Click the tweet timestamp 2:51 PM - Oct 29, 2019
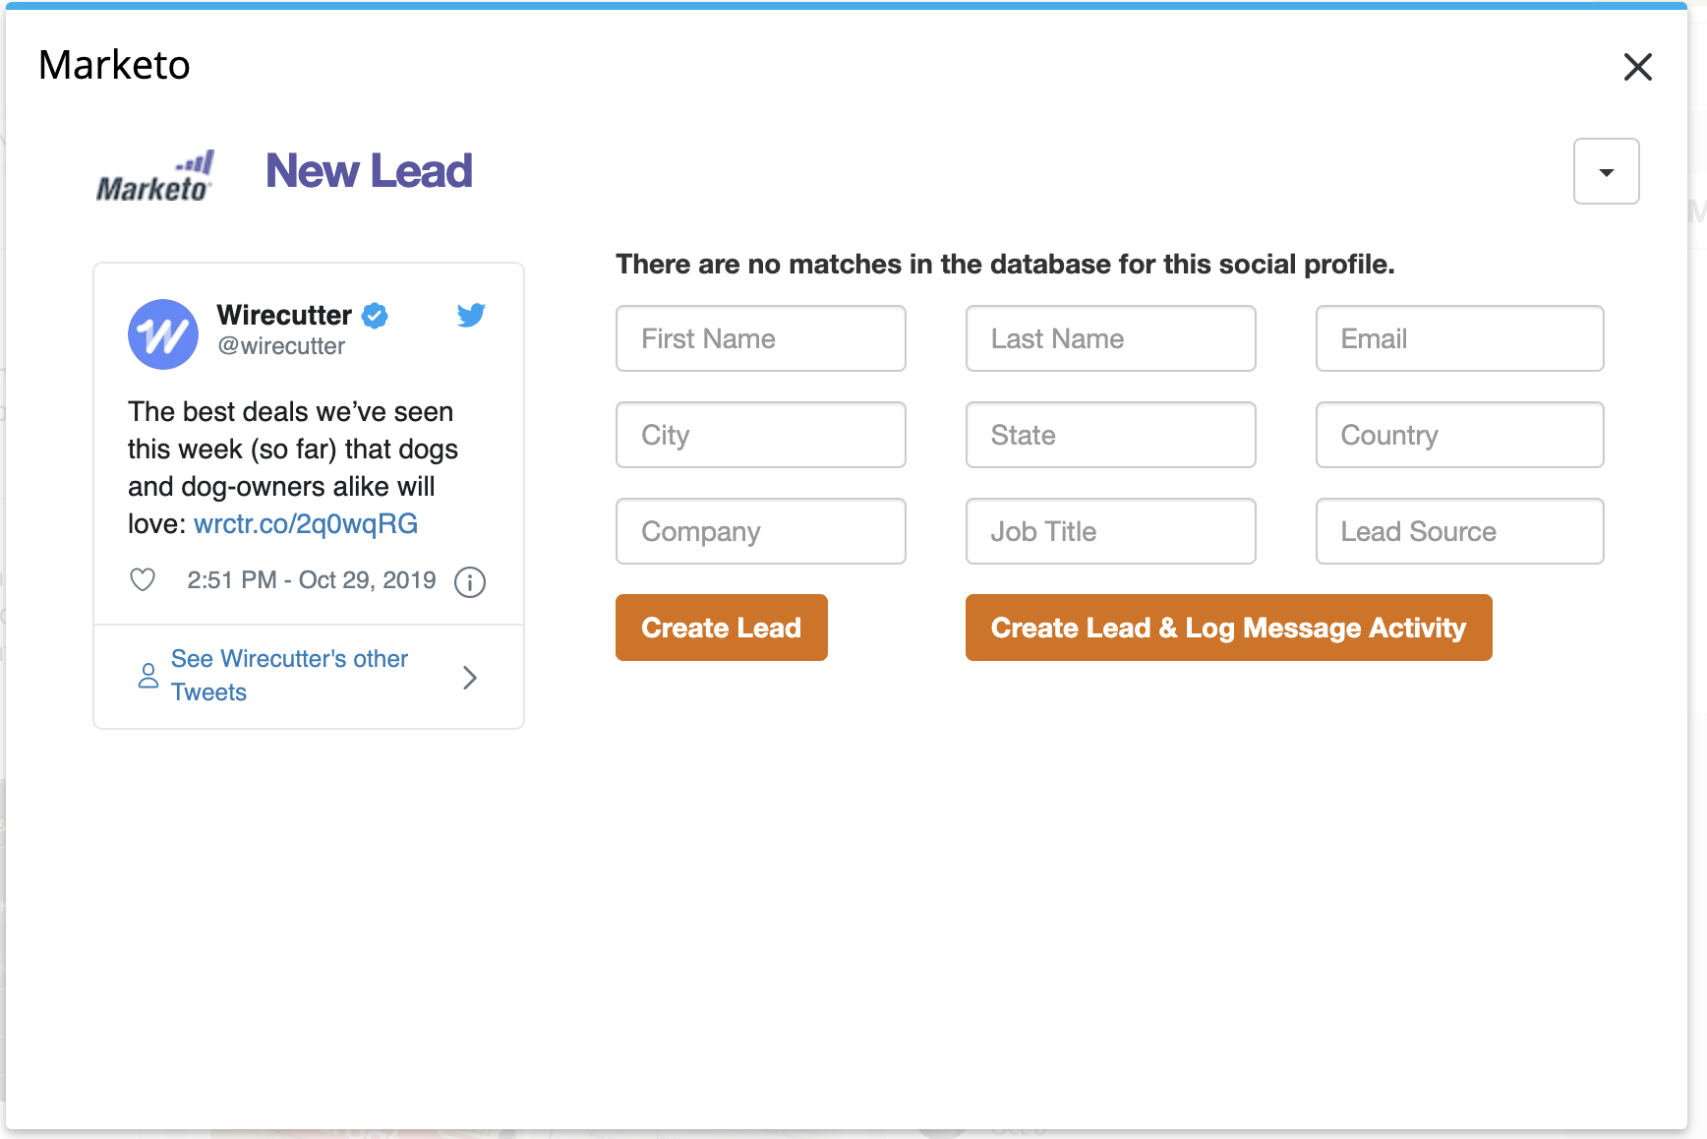The height and width of the screenshot is (1139, 1707). pos(312,580)
